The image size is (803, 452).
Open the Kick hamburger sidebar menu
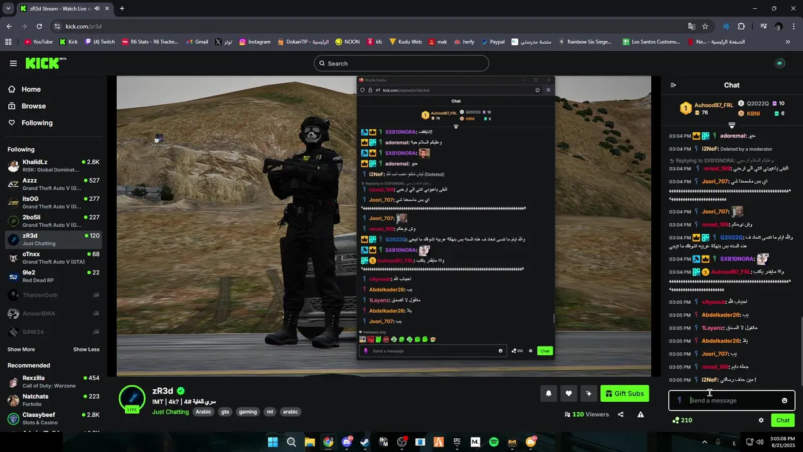pyautogui.click(x=13, y=63)
